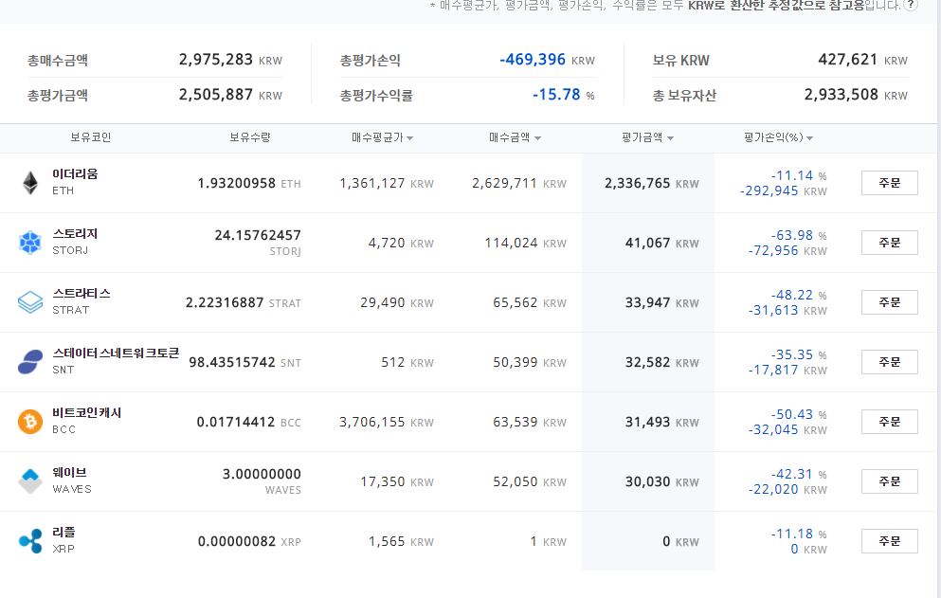Click WAVES quantity 3.00000000
Image resolution: width=941 pixels, height=598 pixels.
coord(262,474)
